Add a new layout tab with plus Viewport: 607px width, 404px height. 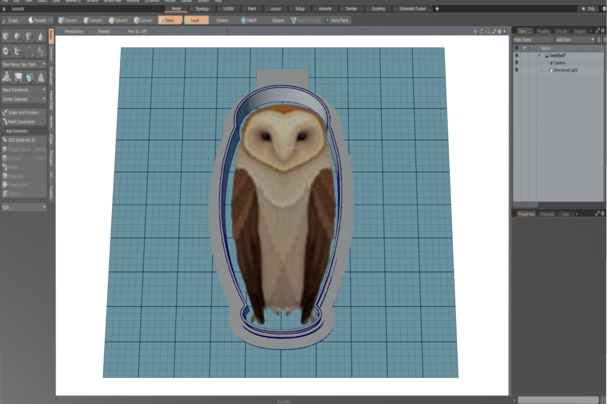437,8
